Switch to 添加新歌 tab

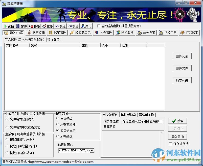click(54, 40)
